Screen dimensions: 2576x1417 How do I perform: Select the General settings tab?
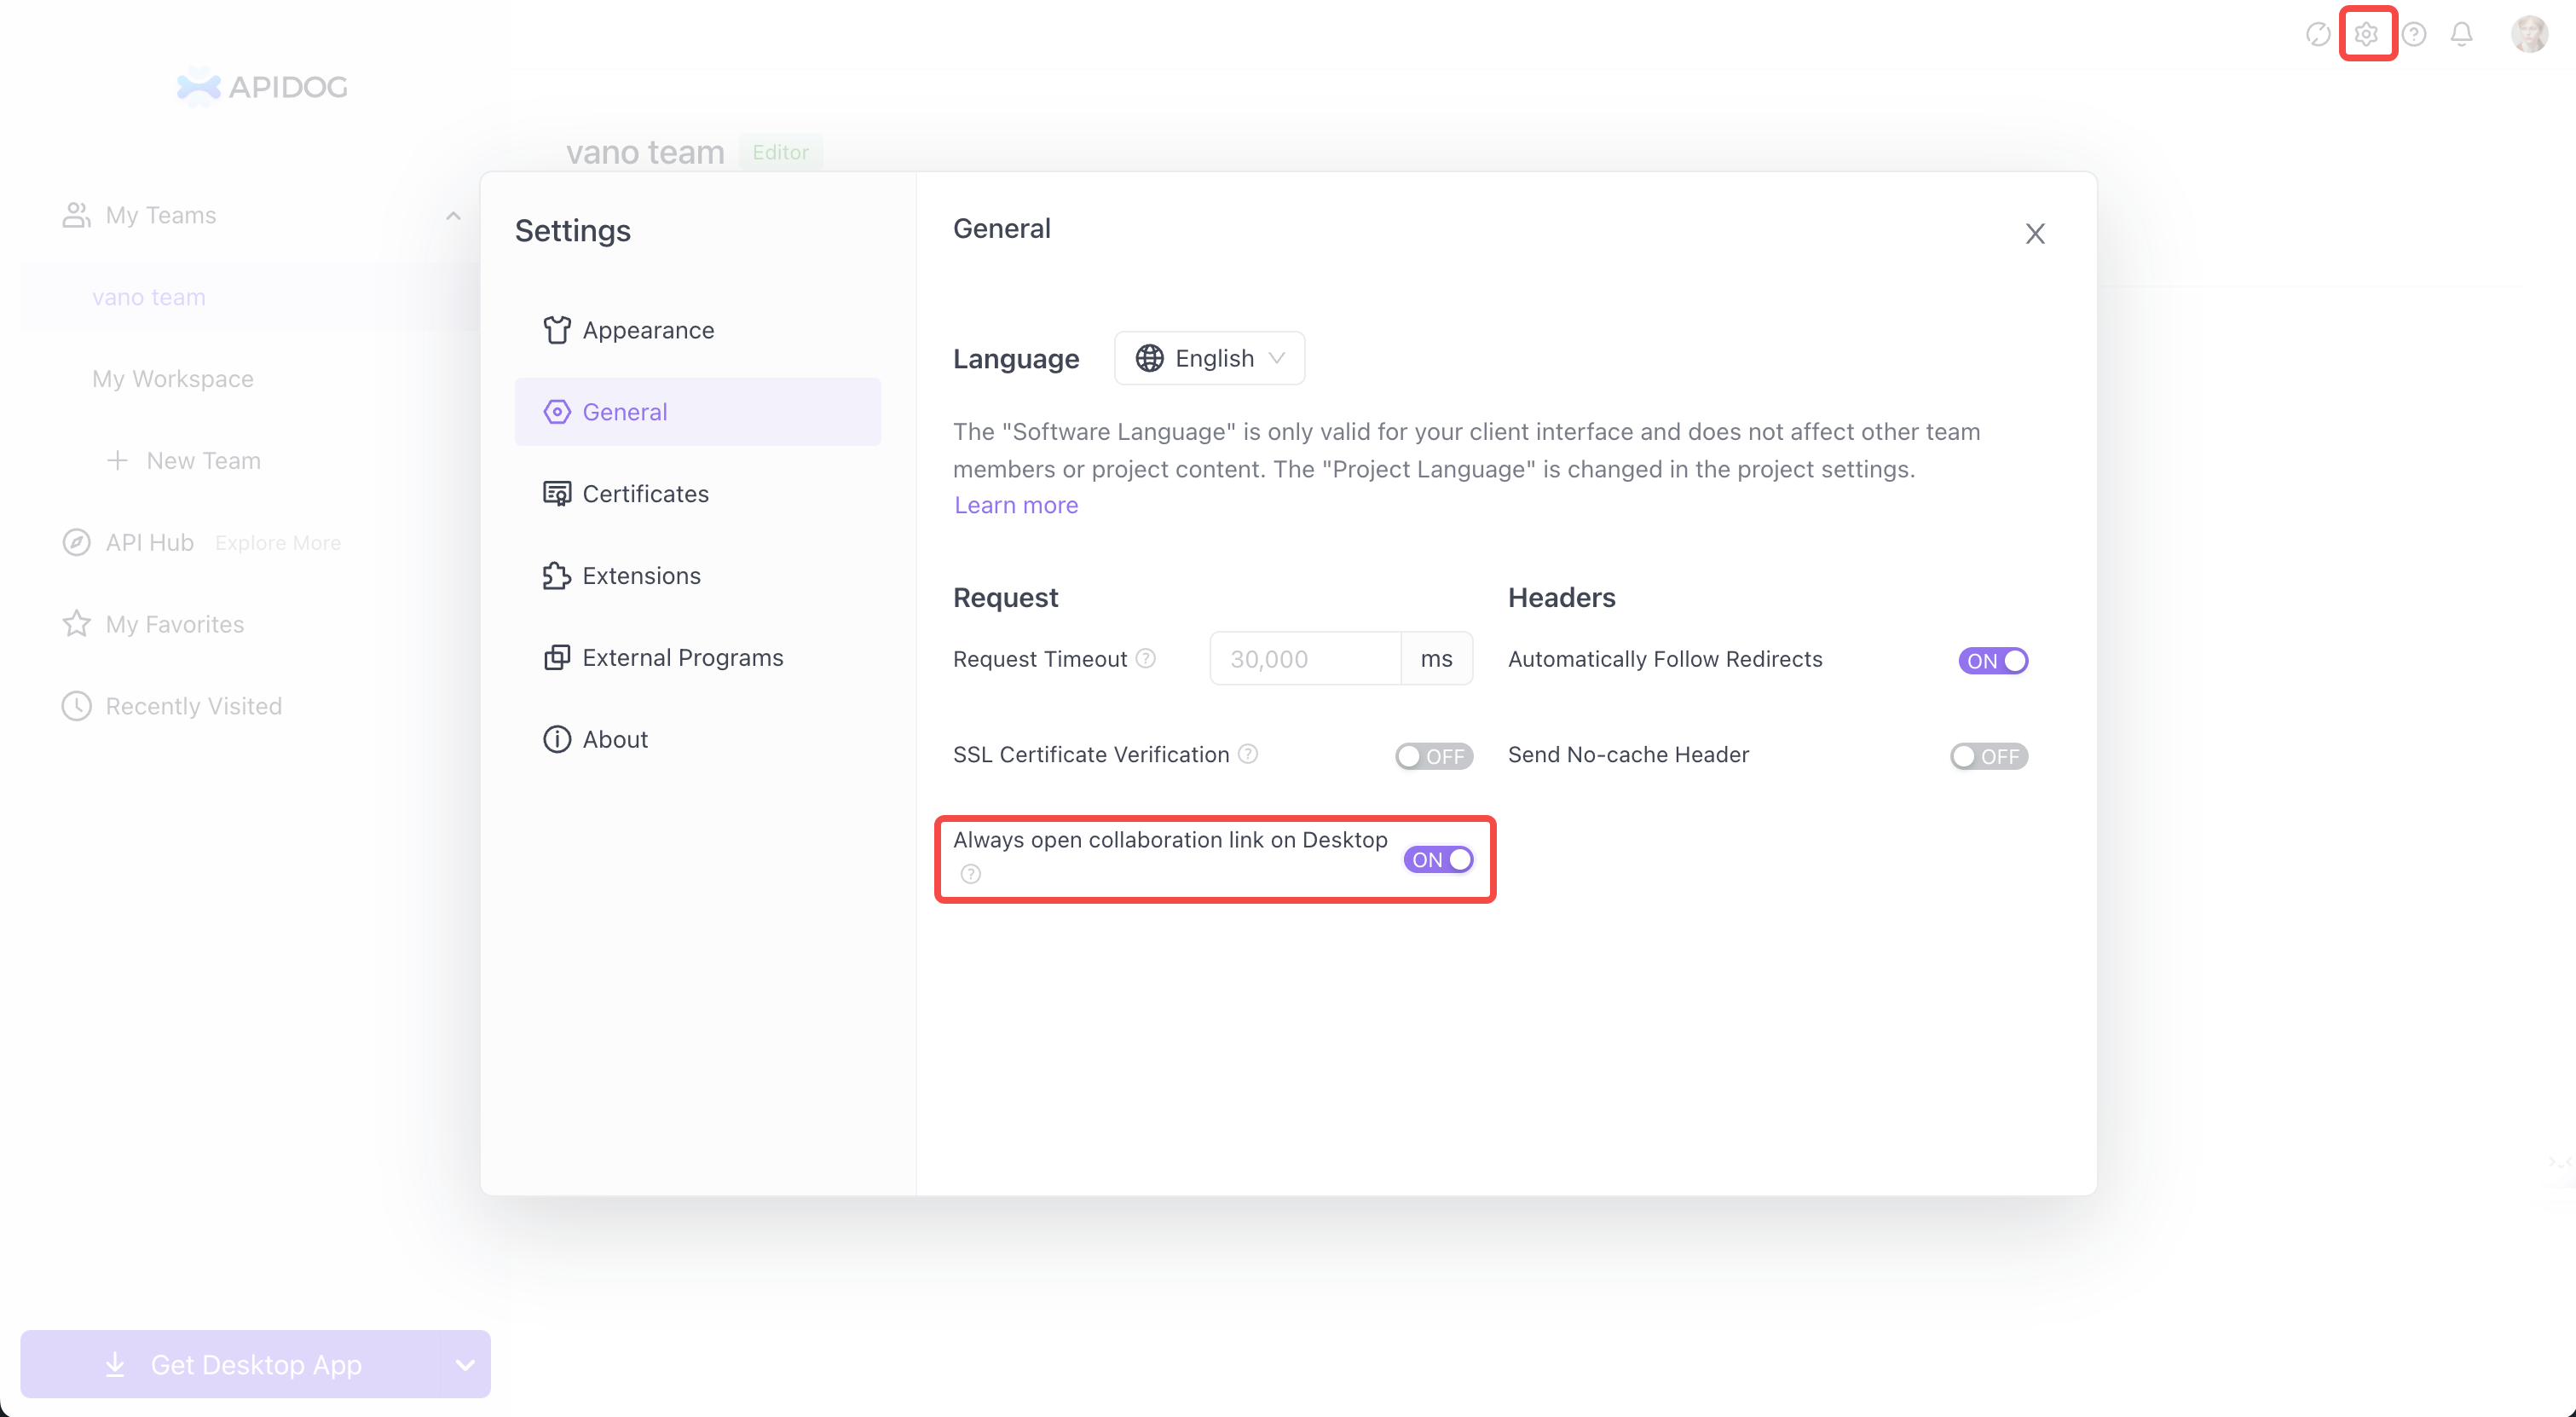(698, 412)
